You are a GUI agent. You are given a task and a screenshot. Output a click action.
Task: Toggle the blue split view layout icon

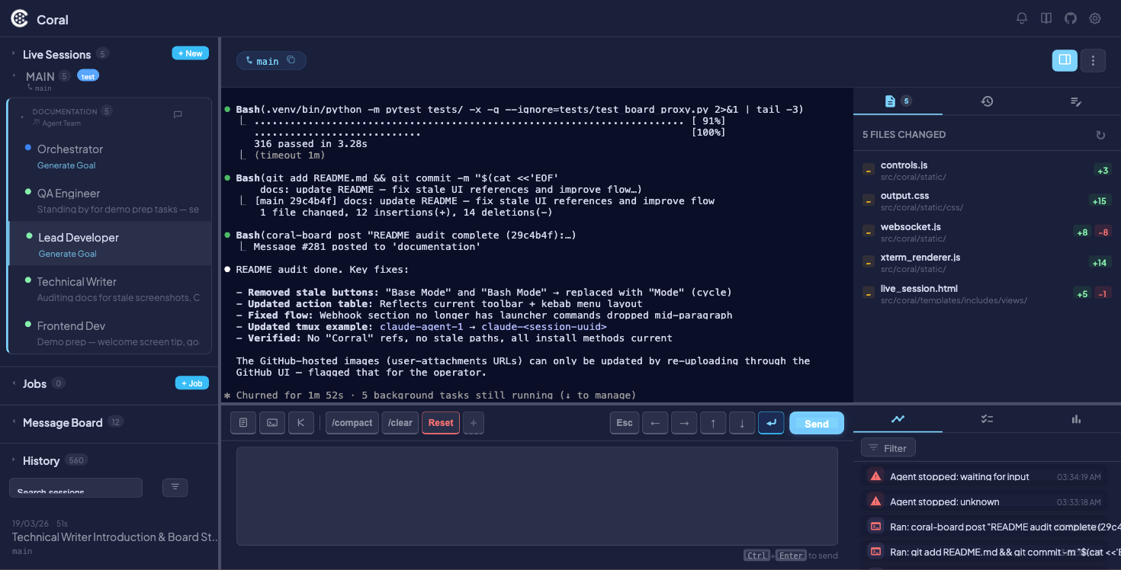tap(1065, 60)
